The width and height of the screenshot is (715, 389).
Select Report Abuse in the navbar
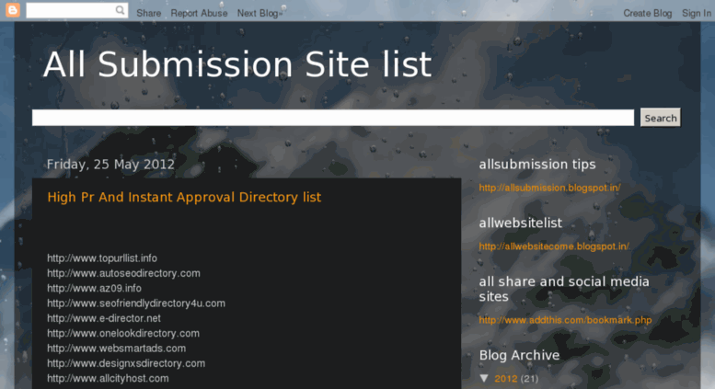tap(199, 13)
